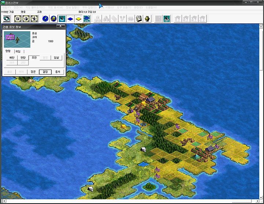
Task: Click the 장군 button in spy dialog
Action: tap(33, 72)
